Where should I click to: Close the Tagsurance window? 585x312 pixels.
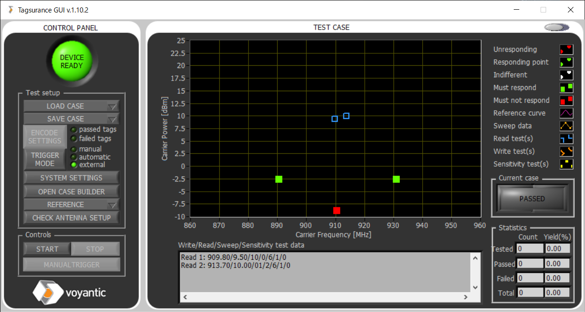coord(571,10)
